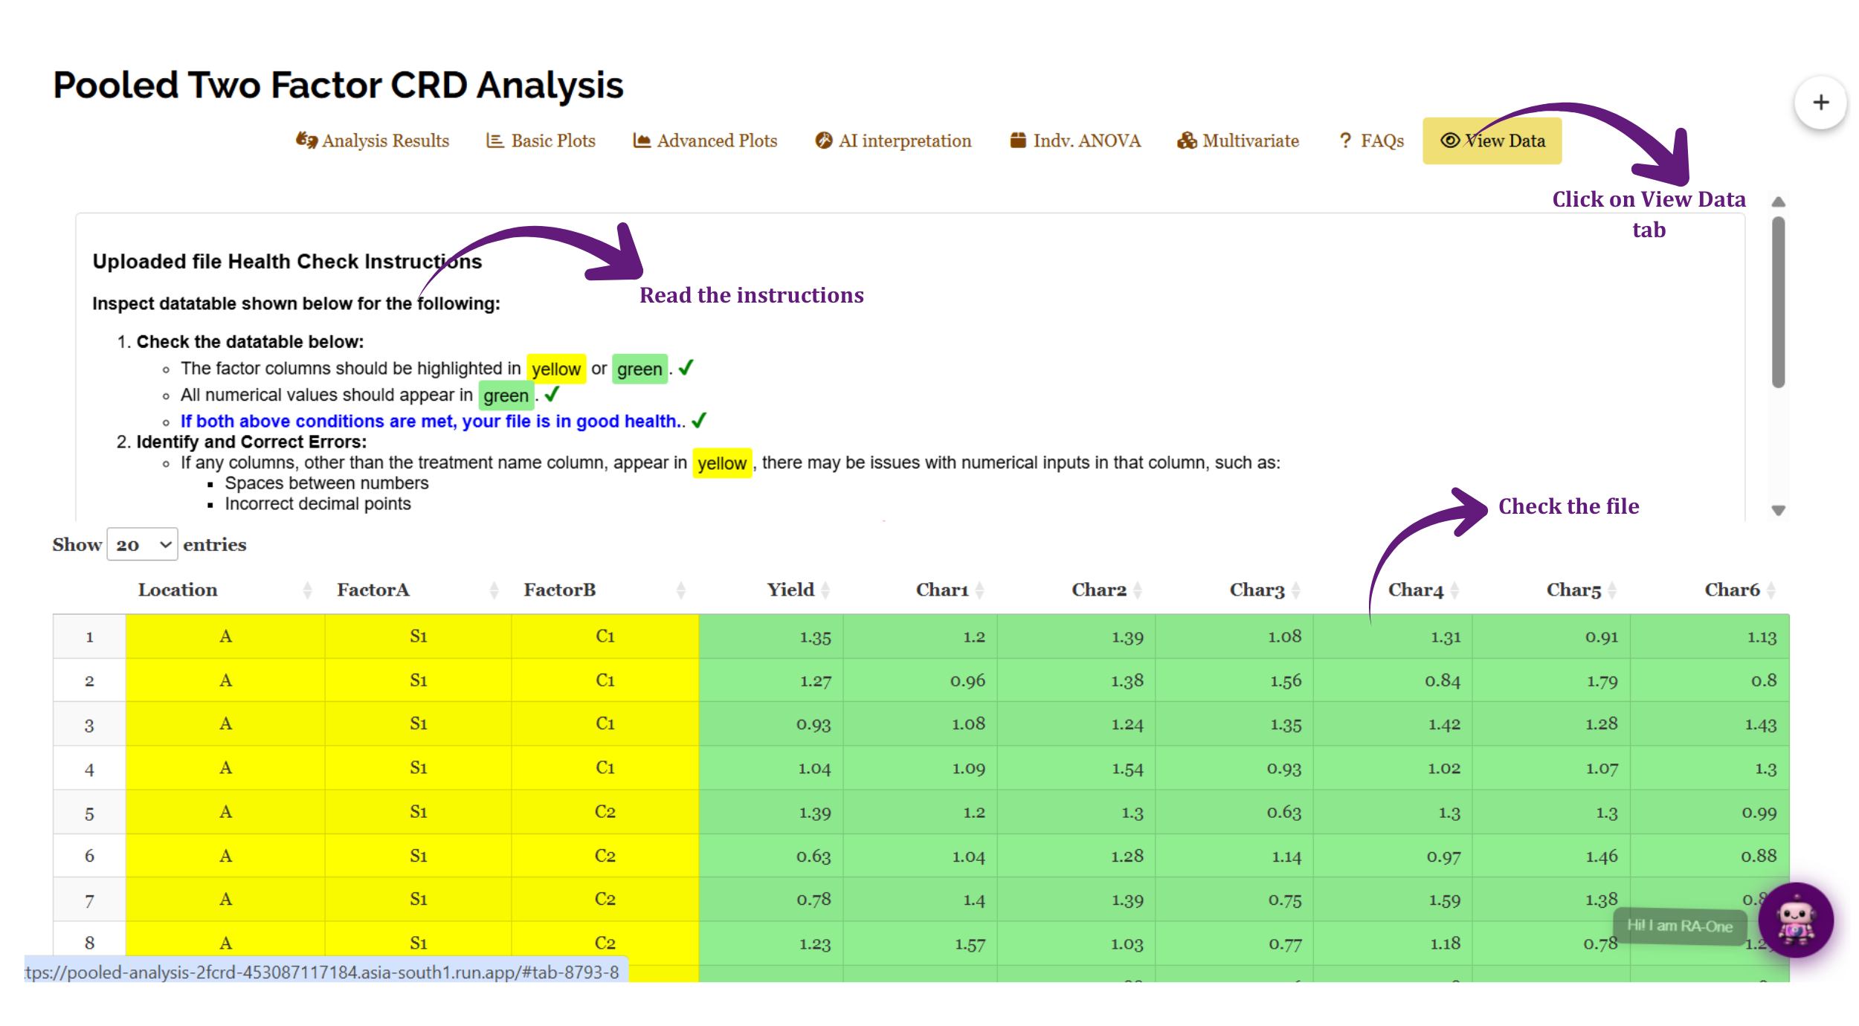Click the Hi! I am RA-One tooltip
The image size is (1859, 1026).
pyautogui.click(x=1680, y=926)
